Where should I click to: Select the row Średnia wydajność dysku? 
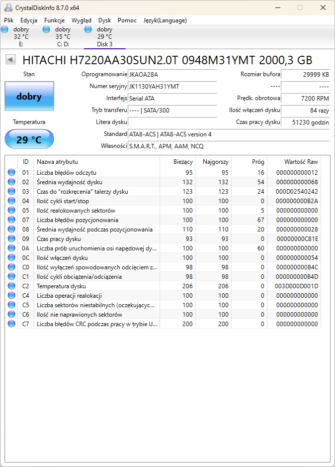click(x=163, y=182)
